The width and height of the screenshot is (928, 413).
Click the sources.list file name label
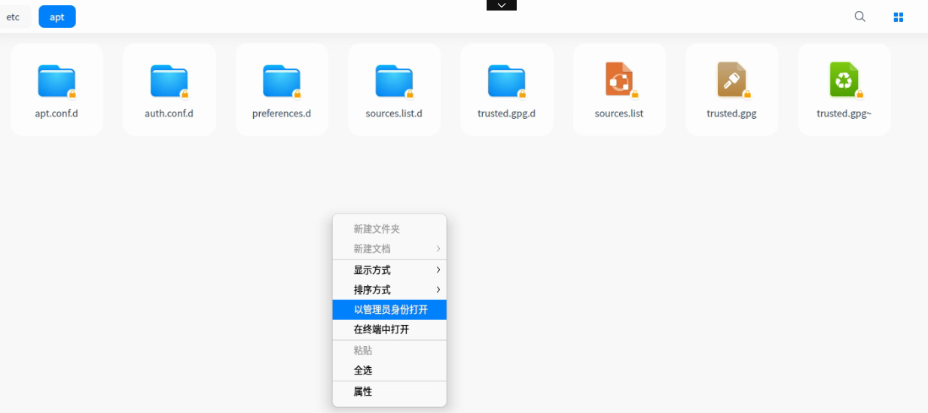pos(619,114)
